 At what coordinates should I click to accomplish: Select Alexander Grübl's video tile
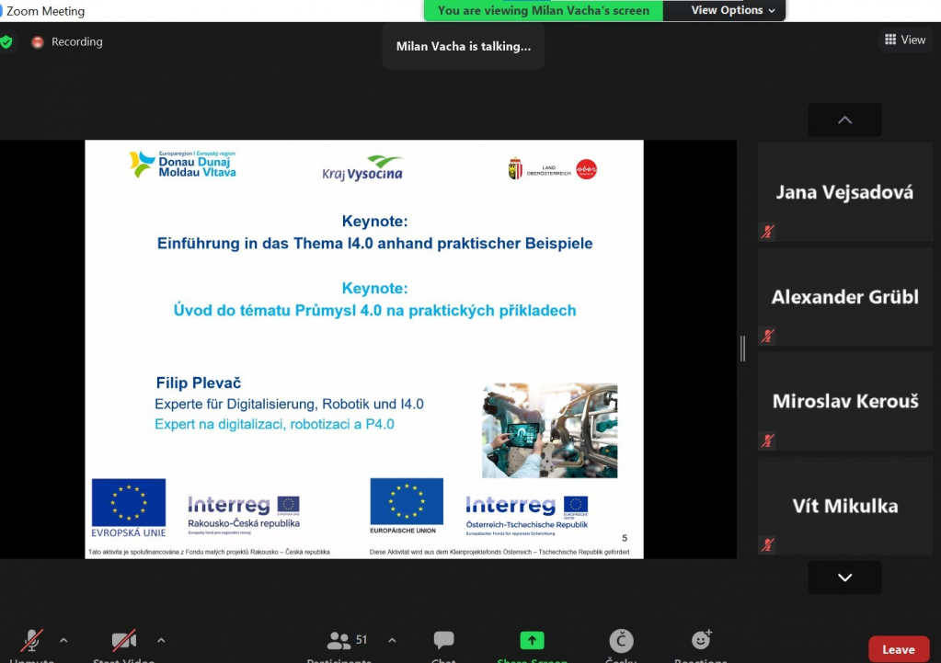click(x=844, y=296)
